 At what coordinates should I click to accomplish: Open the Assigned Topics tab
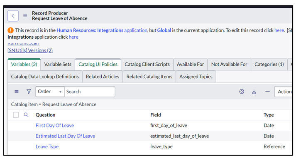click(x=196, y=77)
